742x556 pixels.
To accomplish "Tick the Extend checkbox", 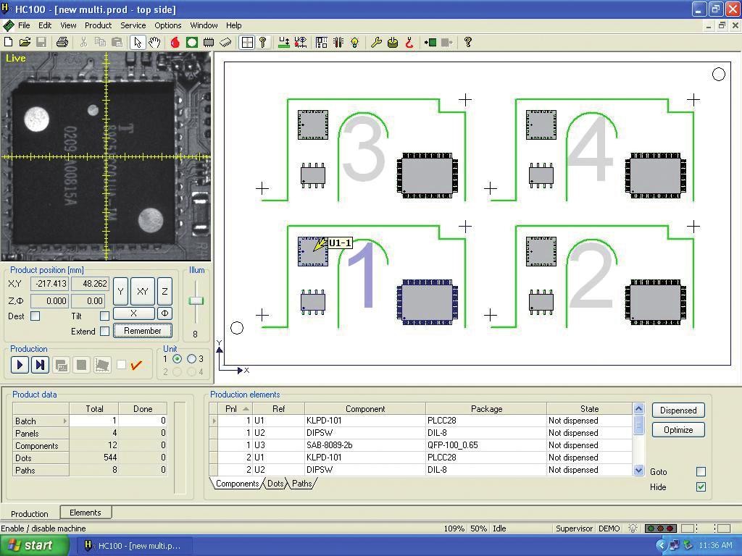I will tap(104, 332).
